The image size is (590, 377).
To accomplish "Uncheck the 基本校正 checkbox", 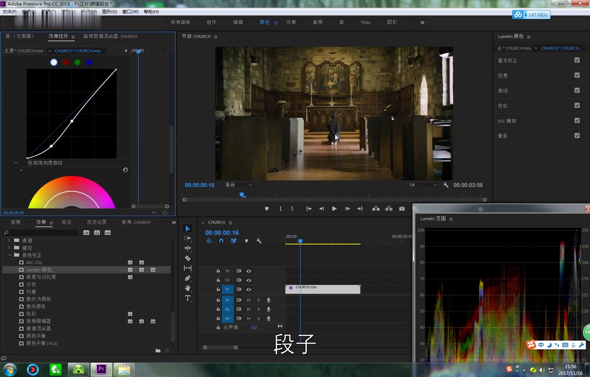I will pos(577,60).
